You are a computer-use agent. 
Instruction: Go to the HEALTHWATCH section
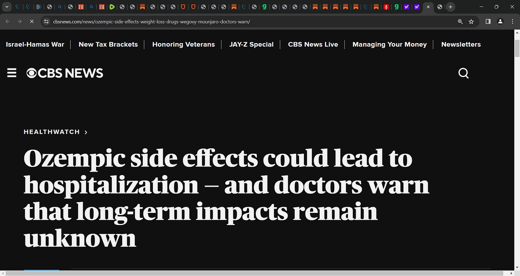[x=52, y=132]
